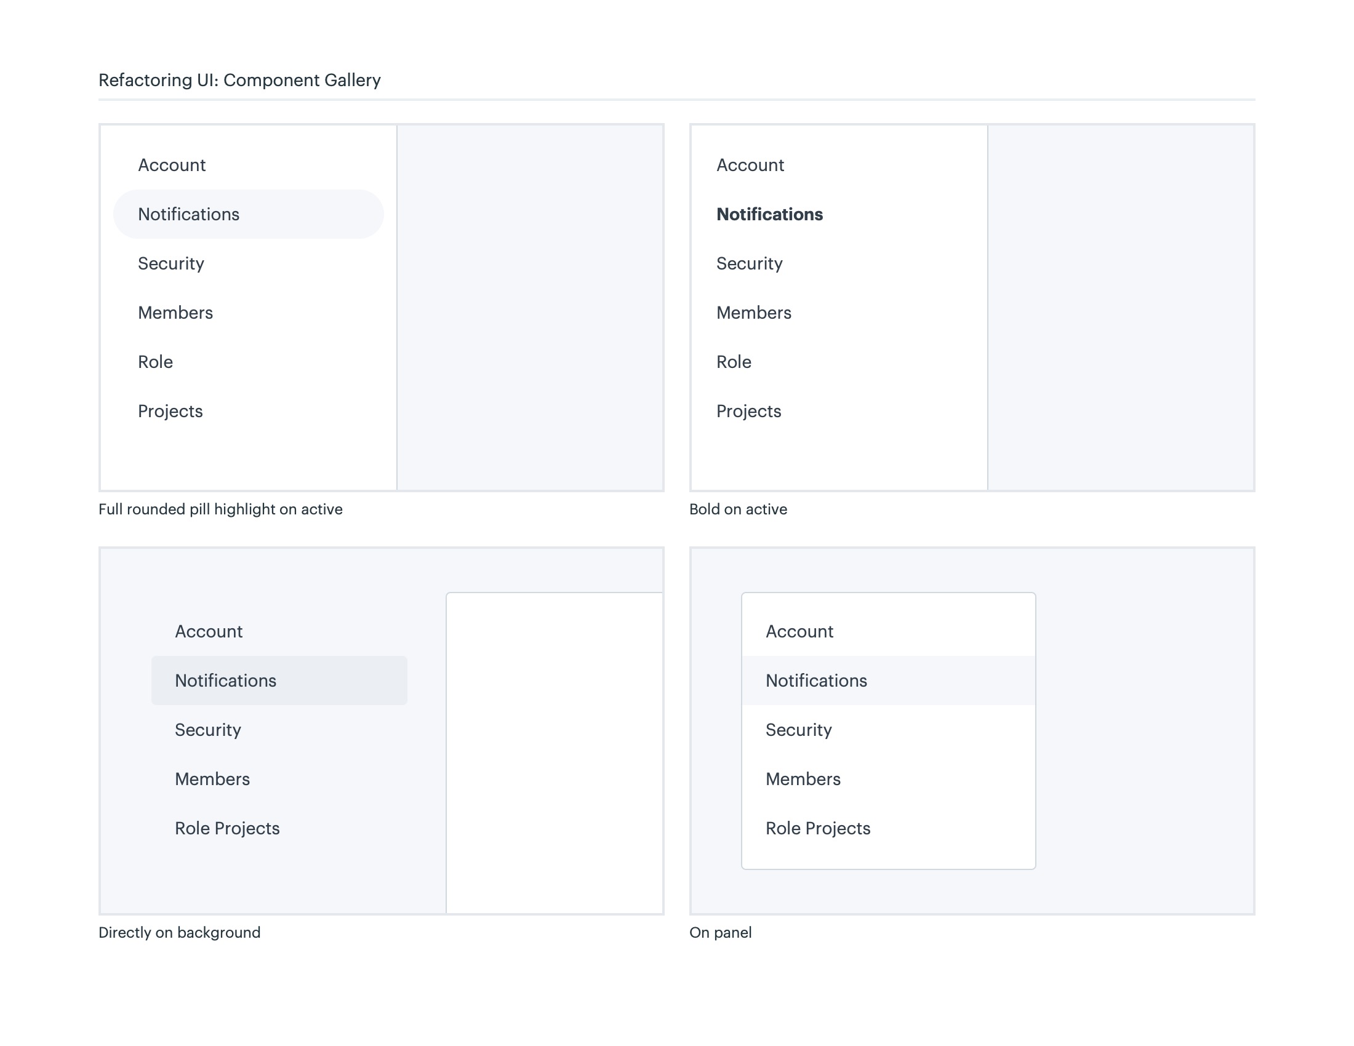Open Role Projects in the white panel menu
The height and width of the screenshot is (1046, 1354).
819,828
